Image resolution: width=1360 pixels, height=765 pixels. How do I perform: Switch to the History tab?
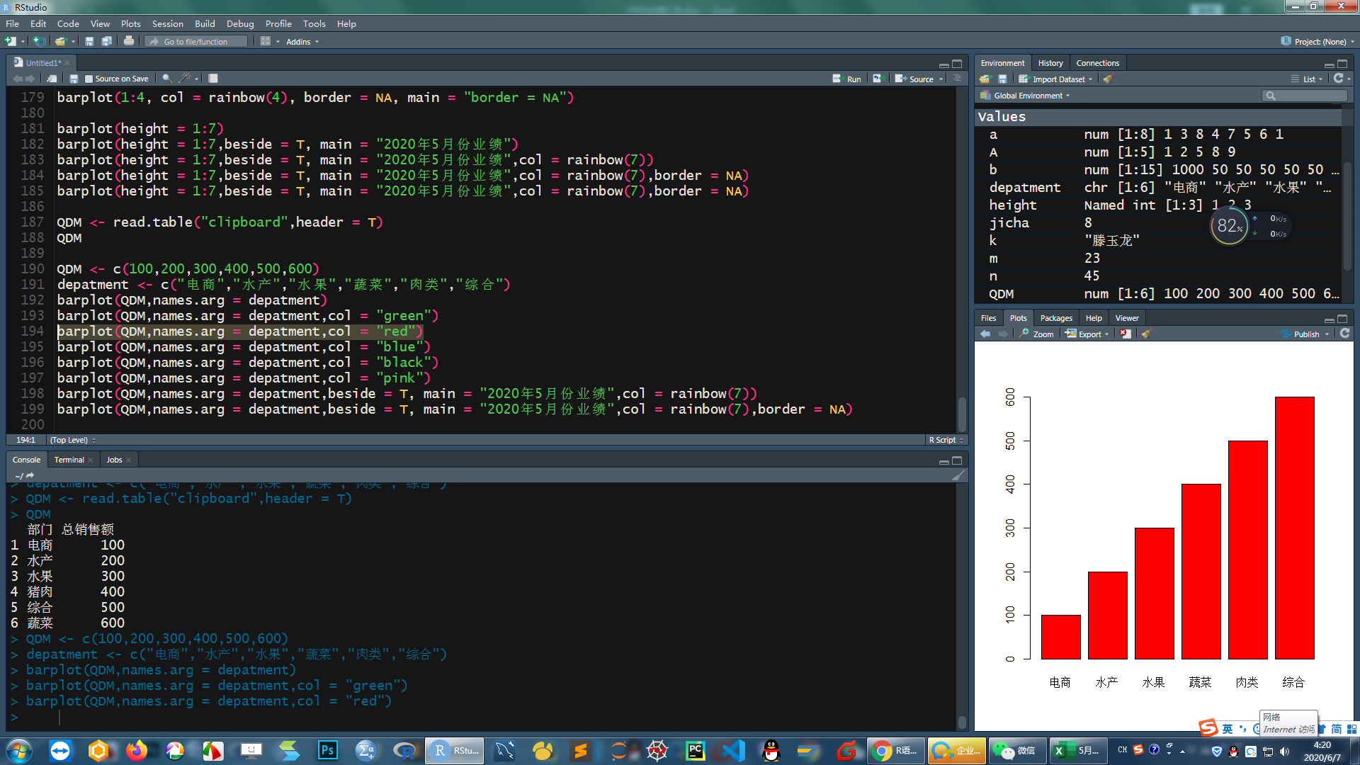point(1050,63)
